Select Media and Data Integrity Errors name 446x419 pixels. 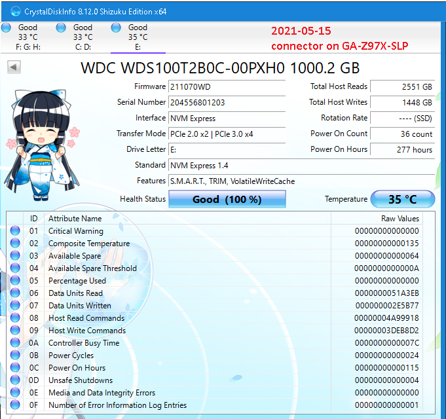(102, 393)
